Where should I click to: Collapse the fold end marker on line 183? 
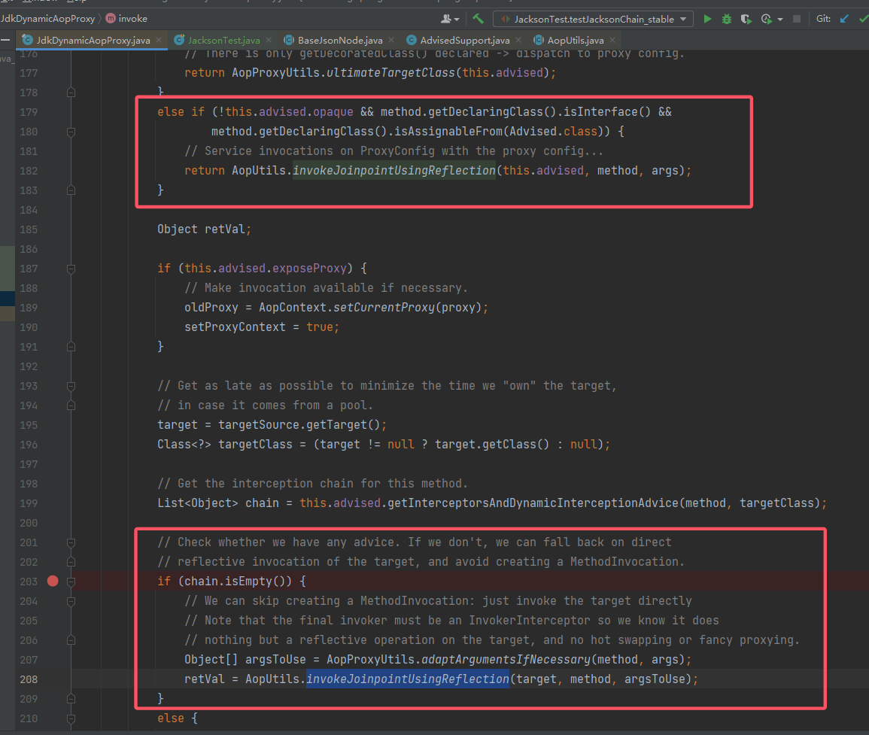(x=71, y=190)
